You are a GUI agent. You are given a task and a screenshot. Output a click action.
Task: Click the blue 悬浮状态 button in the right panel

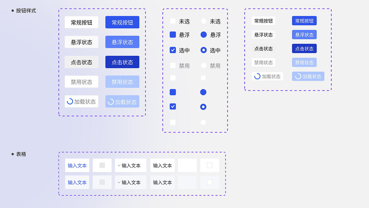(x=304, y=35)
